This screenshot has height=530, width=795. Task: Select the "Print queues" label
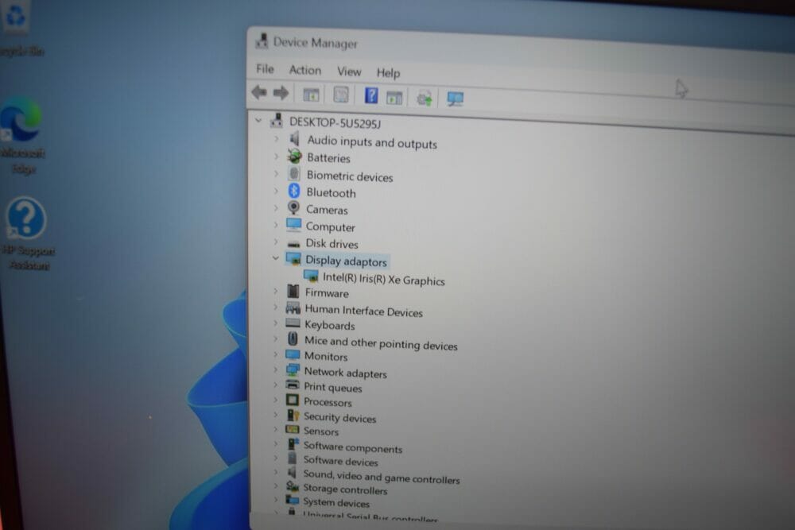click(x=332, y=388)
